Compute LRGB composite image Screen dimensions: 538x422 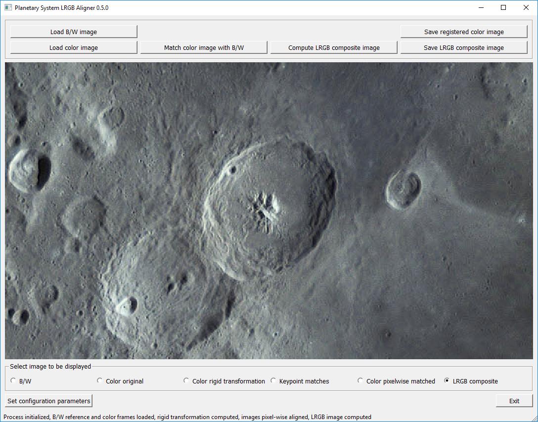click(x=334, y=47)
